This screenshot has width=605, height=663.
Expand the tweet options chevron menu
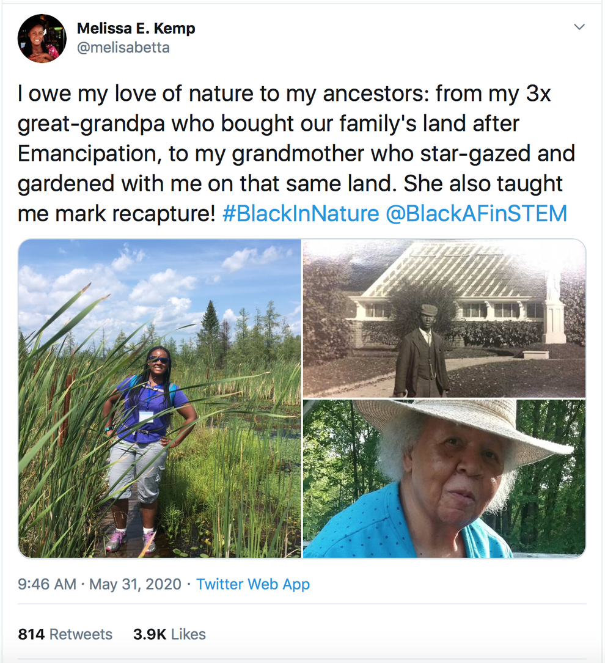(x=579, y=27)
